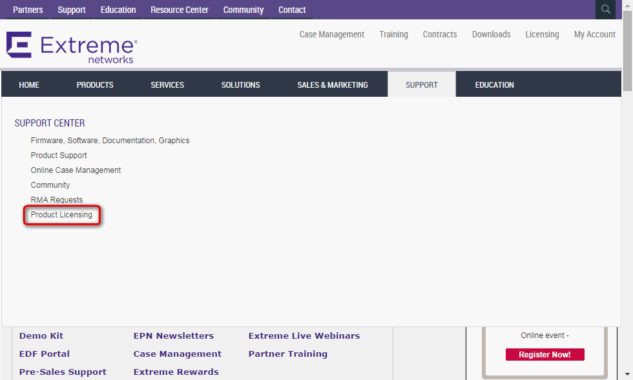633x380 pixels.
Task: Open Product Support link
Action: [x=59, y=155]
